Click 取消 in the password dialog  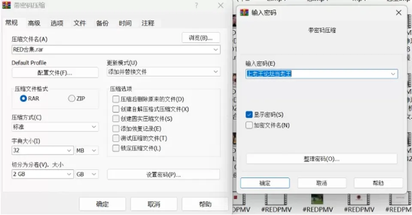pos(322,183)
